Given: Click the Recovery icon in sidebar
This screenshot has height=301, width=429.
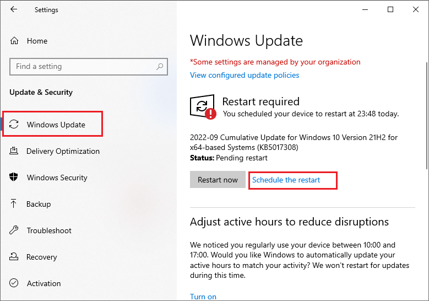Looking at the screenshot, I should [14, 257].
